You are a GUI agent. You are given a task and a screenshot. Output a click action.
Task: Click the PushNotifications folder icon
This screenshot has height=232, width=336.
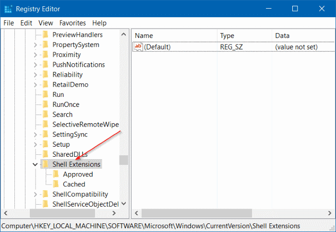tap(46, 65)
